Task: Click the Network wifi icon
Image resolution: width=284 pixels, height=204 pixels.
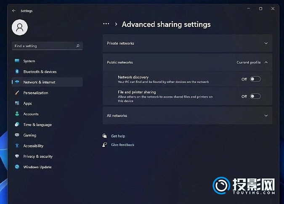Action: pos(17,82)
